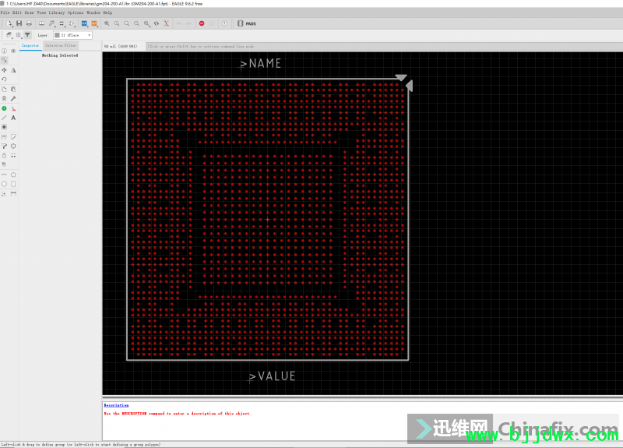This screenshot has width=623, height=448.
Task: Toggle the selection filter funnel button
Action: (27, 35)
